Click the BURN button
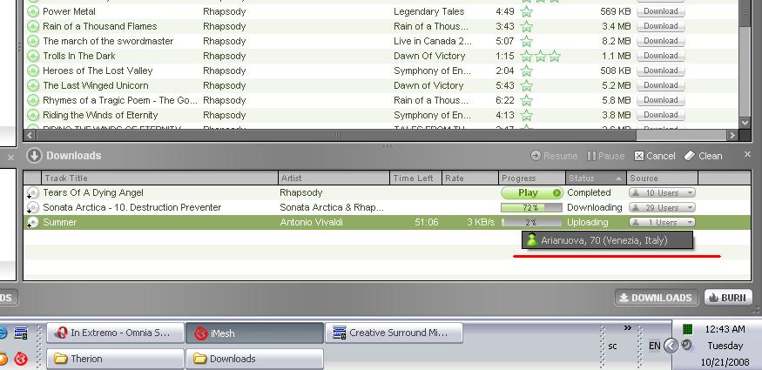Image resolution: width=762 pixels, height=370 pixels. (728, 298)
